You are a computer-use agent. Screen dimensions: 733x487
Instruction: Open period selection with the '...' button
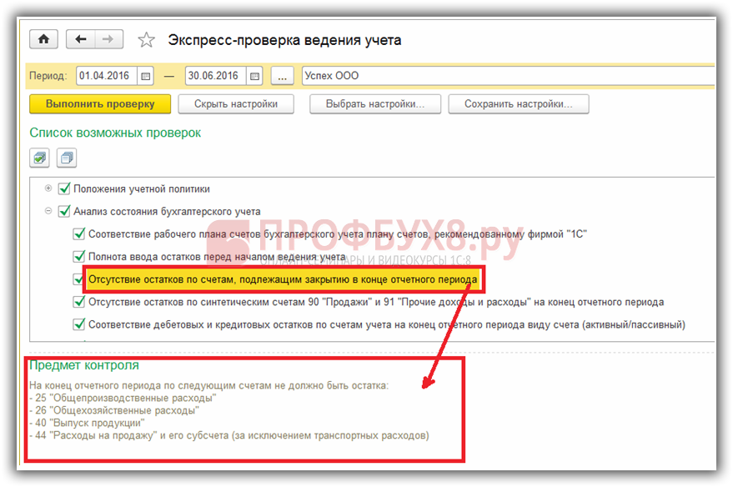pos(283,76)
